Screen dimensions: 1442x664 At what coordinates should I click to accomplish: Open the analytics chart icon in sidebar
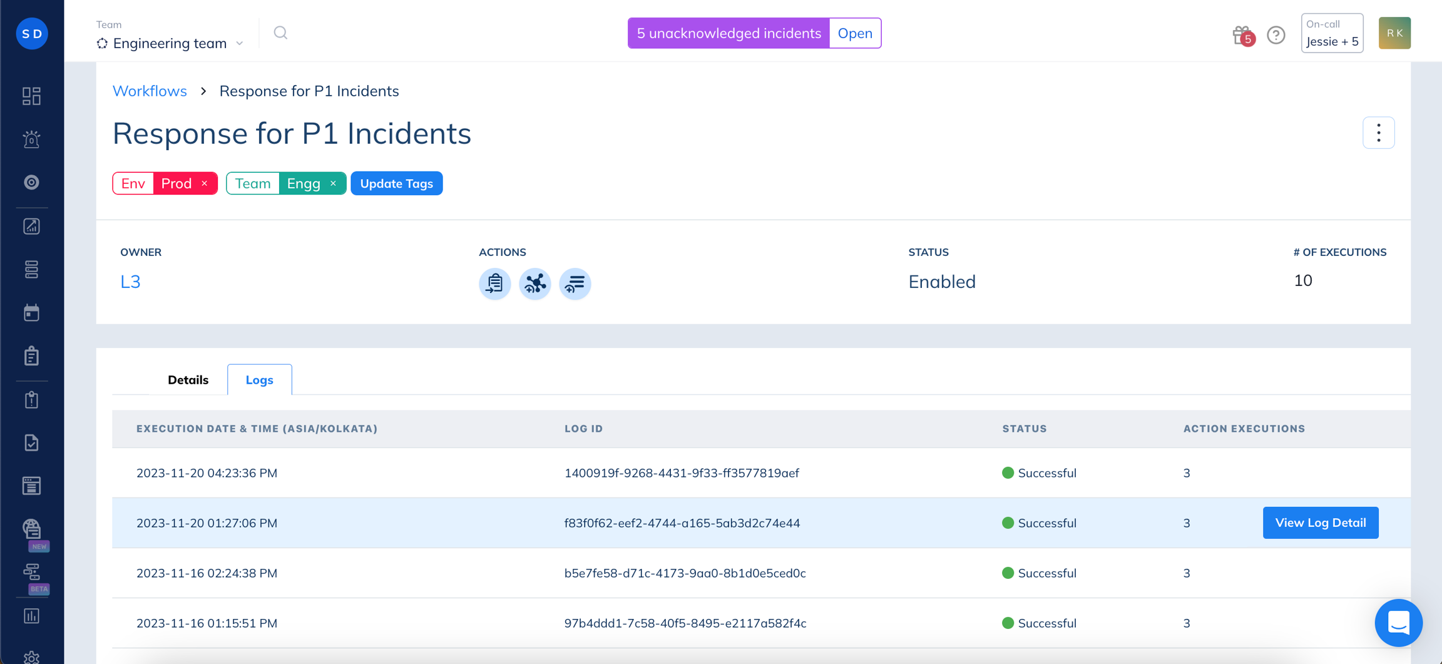click(x=31, y=226)
